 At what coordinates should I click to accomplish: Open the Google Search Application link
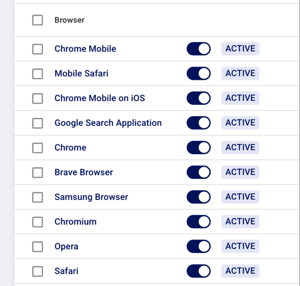pos(108,123)
